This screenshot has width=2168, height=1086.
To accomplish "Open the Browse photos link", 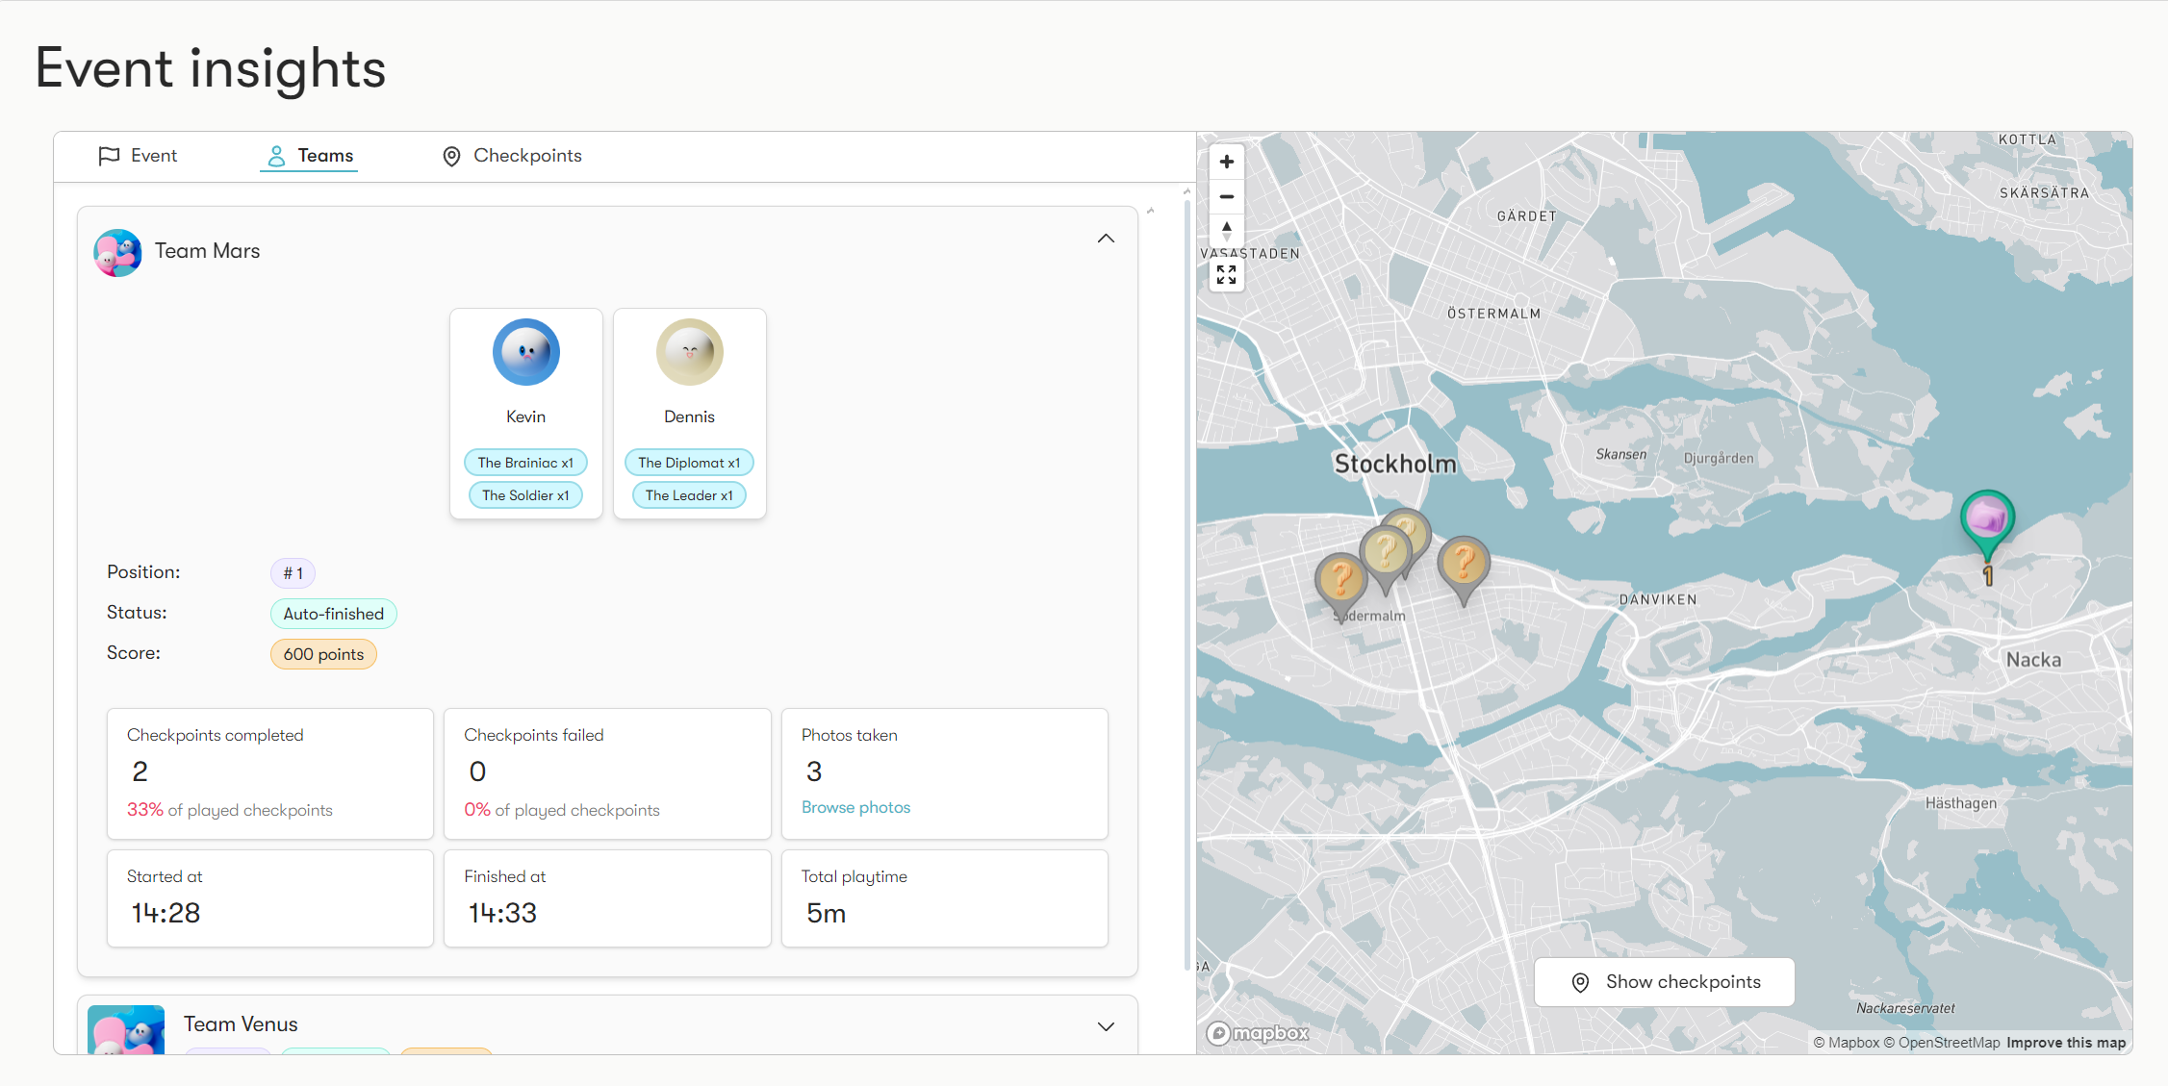I will 855,807.
